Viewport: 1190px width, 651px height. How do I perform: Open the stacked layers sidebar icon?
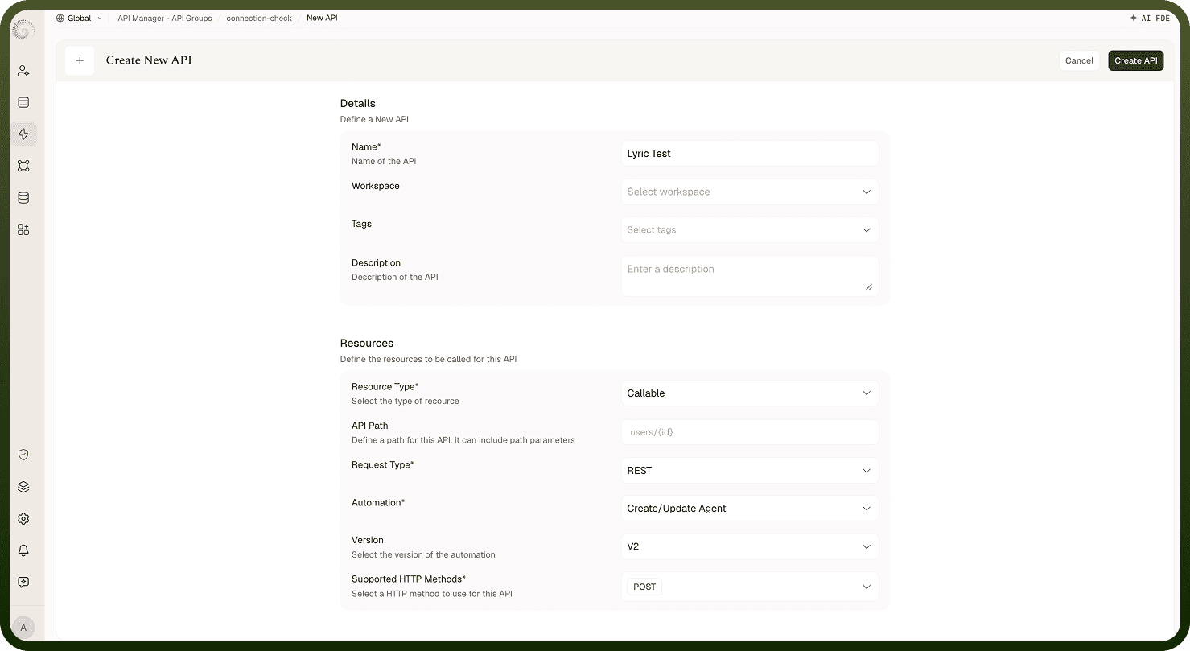pyautogui.click(x=23, y=487)
